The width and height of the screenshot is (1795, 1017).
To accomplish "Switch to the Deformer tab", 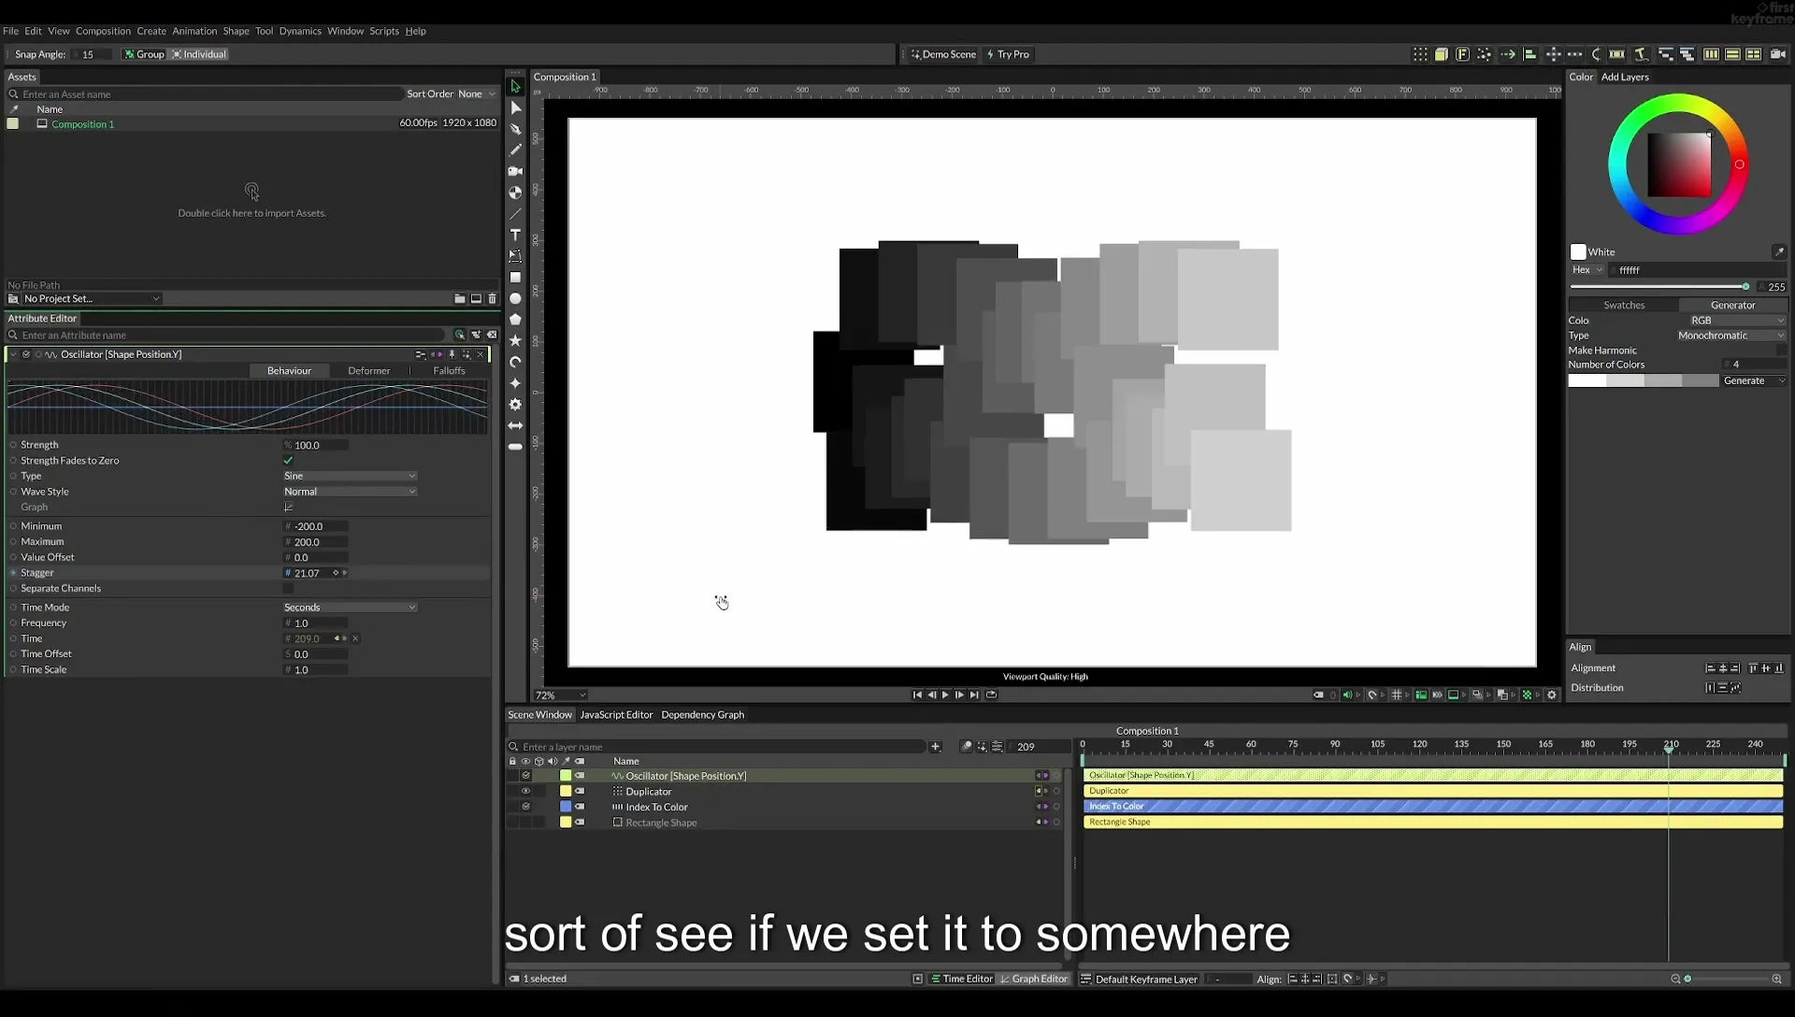I will click(369, 371).
